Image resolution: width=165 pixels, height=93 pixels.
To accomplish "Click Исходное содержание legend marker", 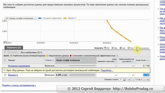I will [40, 18].
